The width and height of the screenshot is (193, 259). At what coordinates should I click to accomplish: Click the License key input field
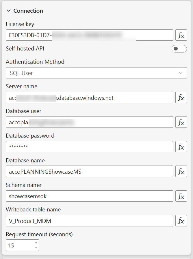(89, 35)
